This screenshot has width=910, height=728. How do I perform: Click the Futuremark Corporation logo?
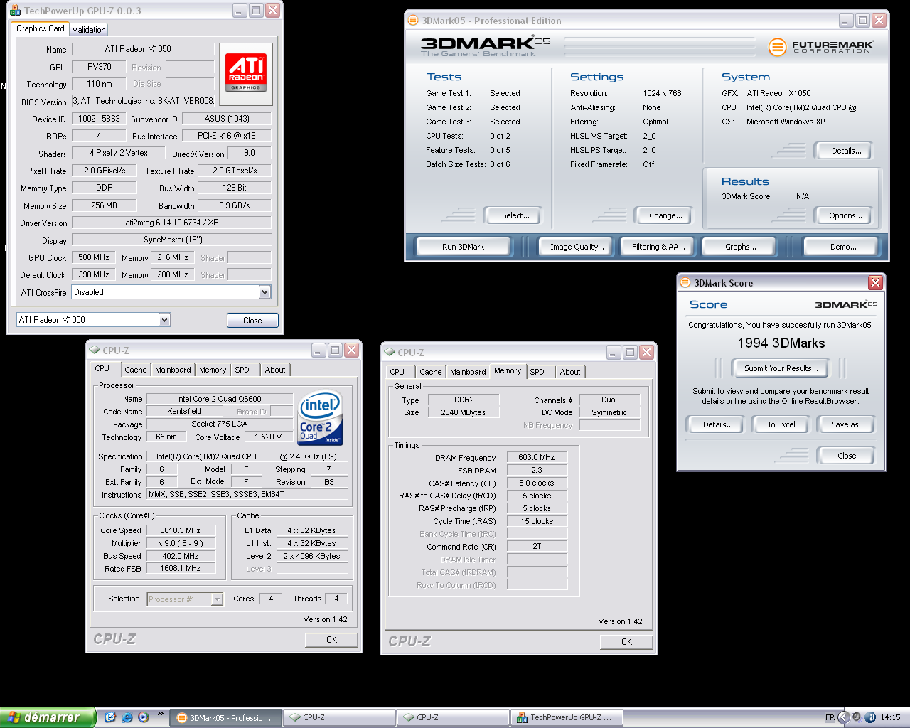point(820,47)
